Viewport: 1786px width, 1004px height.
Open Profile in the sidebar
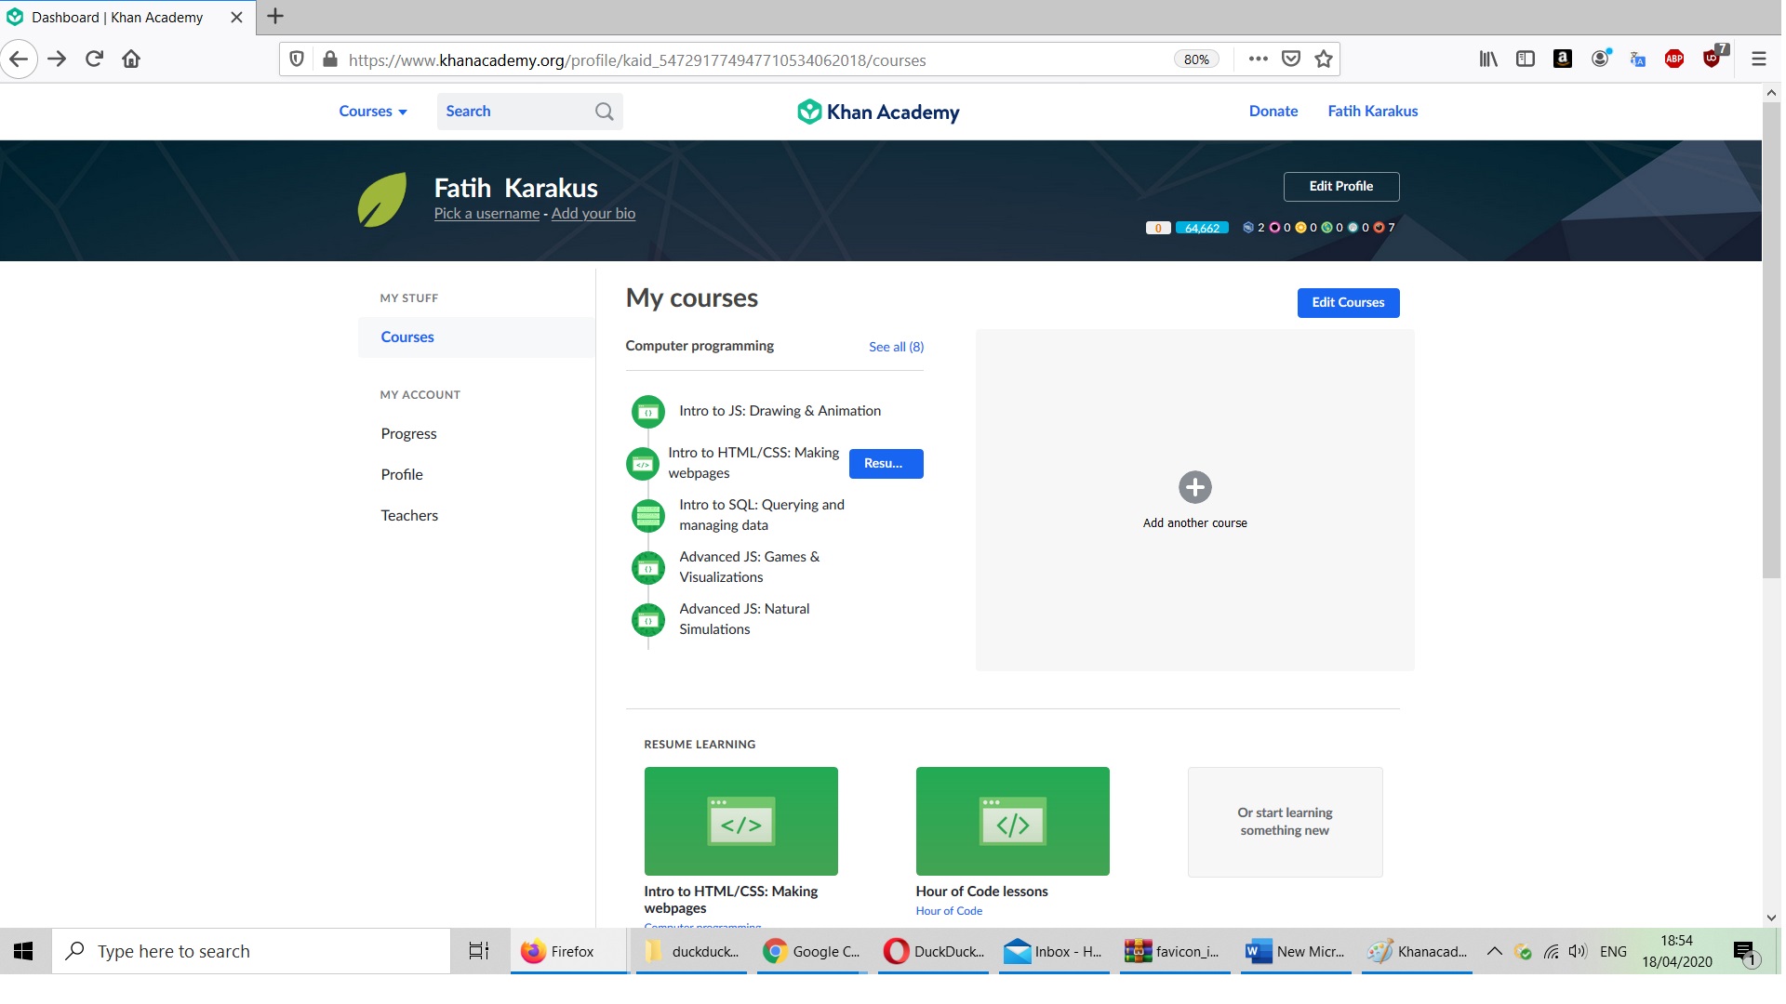pos(402,475)
